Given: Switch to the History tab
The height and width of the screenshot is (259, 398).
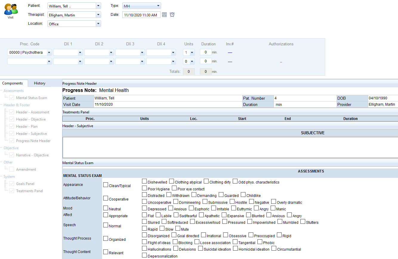Looking at the screenshot, I should tap(40, 83).
